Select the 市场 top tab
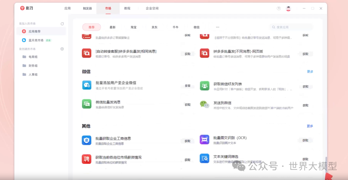This screenshot has width=348, height=180. click(x=108, y=8)
